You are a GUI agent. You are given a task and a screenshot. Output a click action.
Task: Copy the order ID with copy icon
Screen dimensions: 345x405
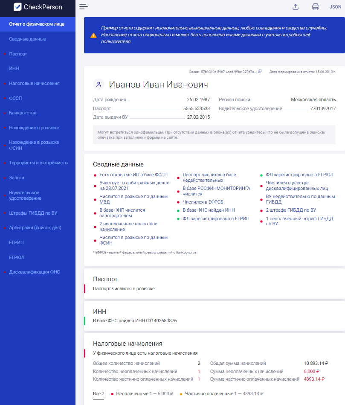click(260, 72)
